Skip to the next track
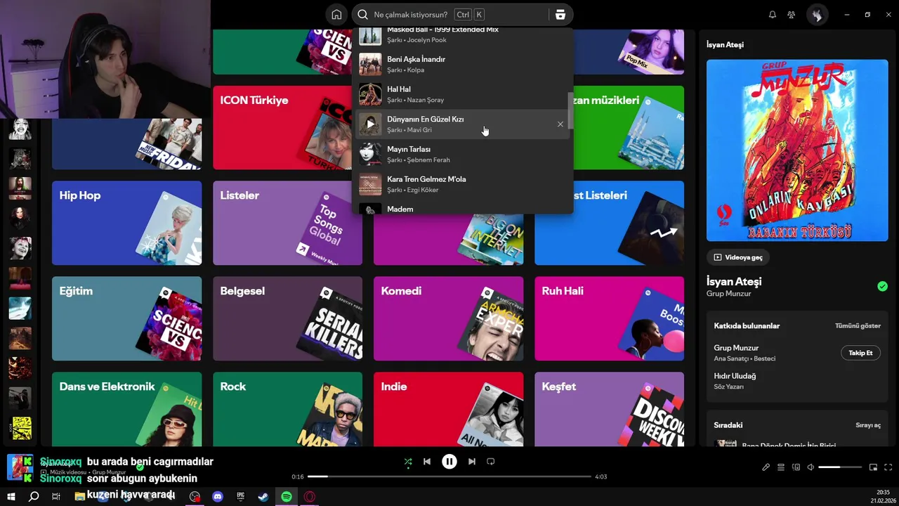The width and height of the screenshot is (899, 506). [x=472, y=462]
